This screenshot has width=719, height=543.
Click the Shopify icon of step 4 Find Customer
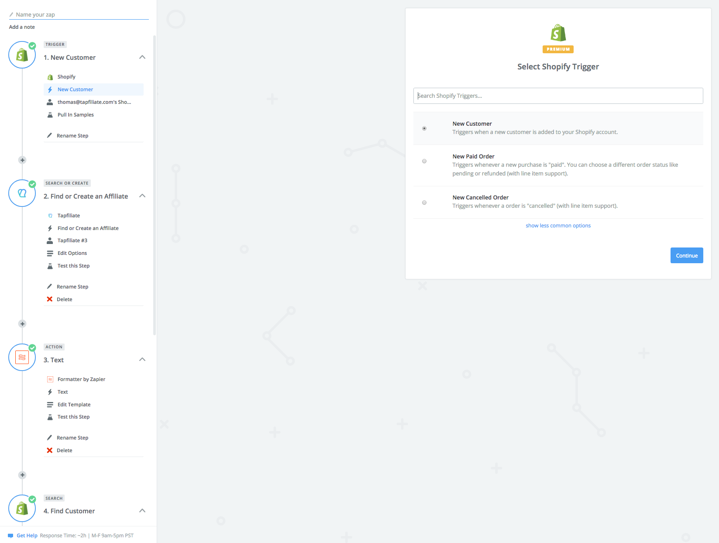click(22, 509)
